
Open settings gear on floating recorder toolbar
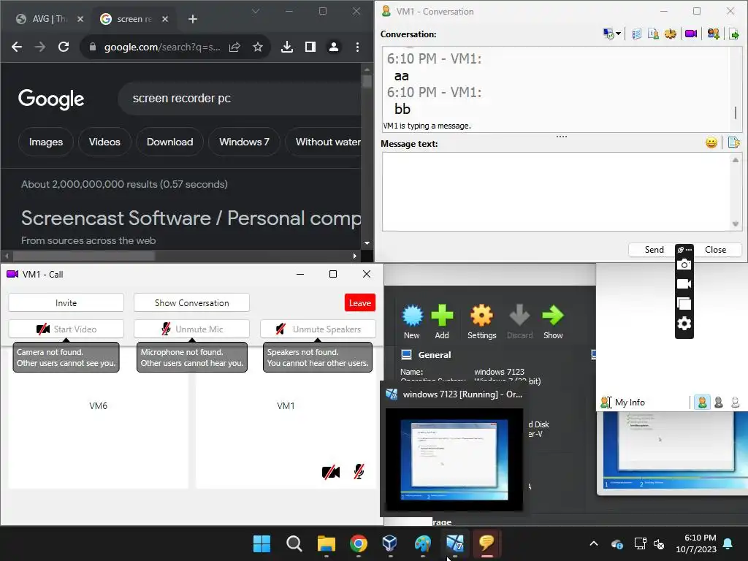684,324
